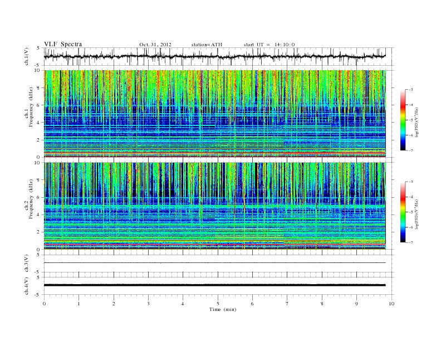The height and width of the screenshot is (341, 441).
Task: Click the time axis tick label '9'
Action: click(x=356, y=304)
